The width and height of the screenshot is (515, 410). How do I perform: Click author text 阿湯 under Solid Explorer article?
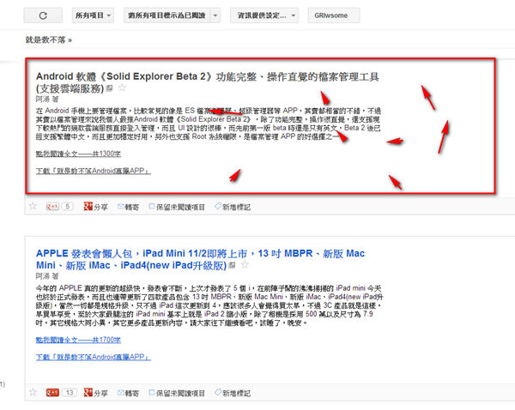coord(43,99)
